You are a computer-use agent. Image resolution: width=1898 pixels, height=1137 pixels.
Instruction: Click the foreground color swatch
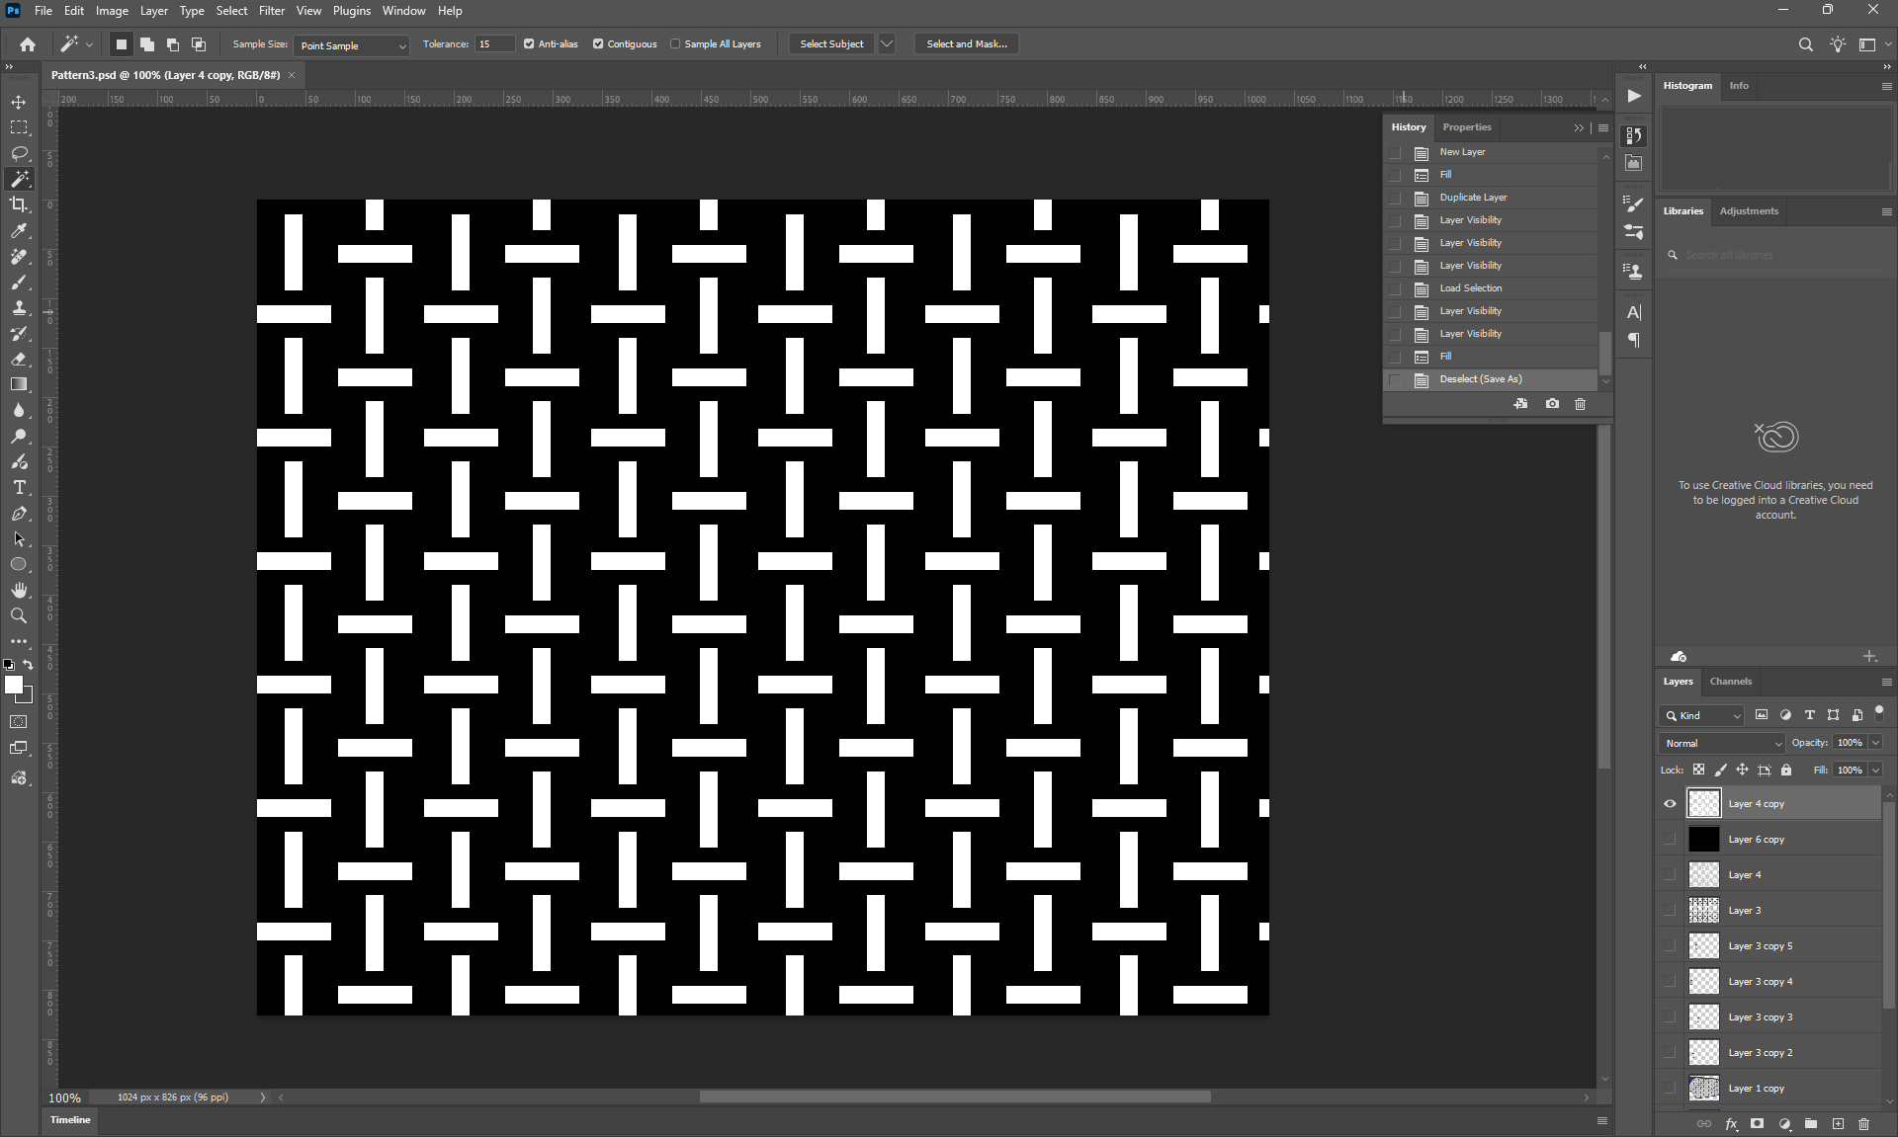[x=13, y=685]
